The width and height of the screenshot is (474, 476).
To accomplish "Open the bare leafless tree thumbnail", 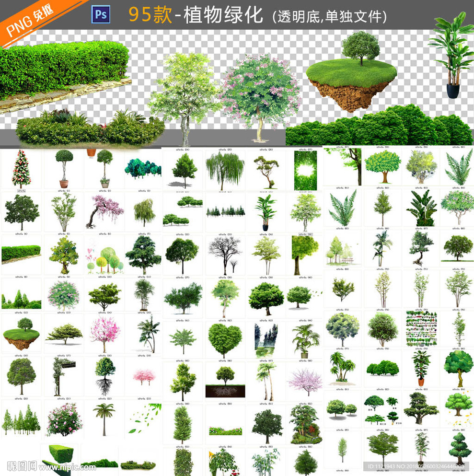I will point(225,254).
